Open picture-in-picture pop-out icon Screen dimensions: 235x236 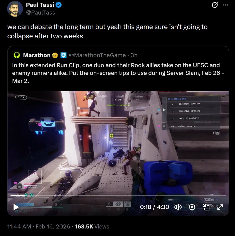click(206, 207)
